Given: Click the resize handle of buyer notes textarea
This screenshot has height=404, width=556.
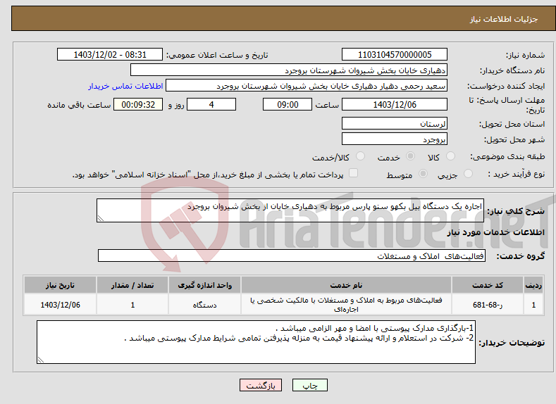Looking at the screenshot, I should pos(41,360).
